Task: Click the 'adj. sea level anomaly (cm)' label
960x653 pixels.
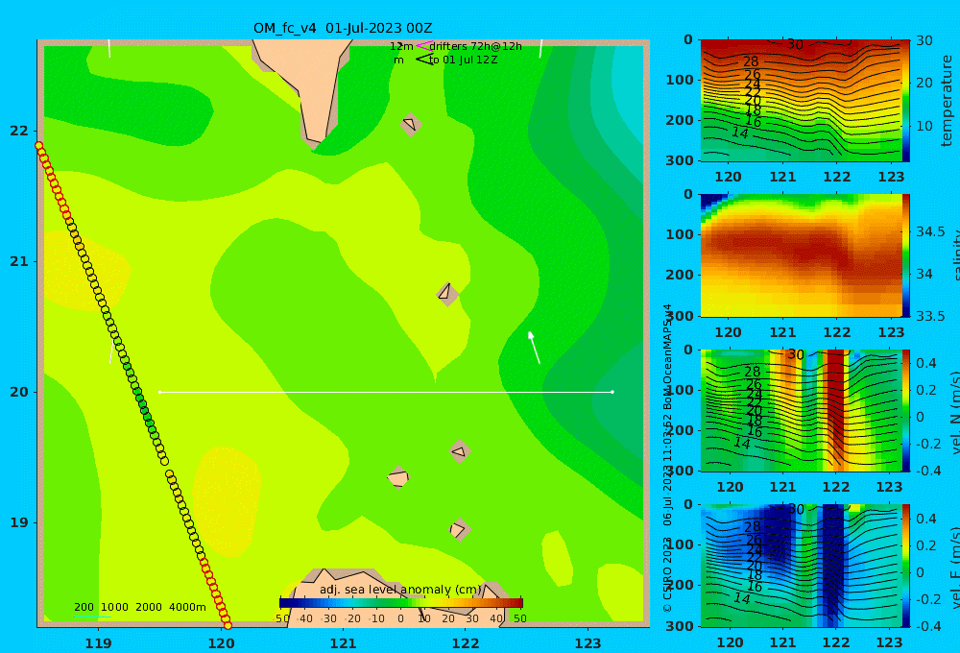Action: coord(400,590)
